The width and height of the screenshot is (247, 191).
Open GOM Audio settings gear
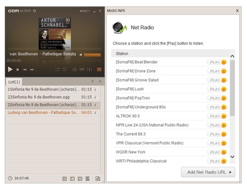click(34, 11)
